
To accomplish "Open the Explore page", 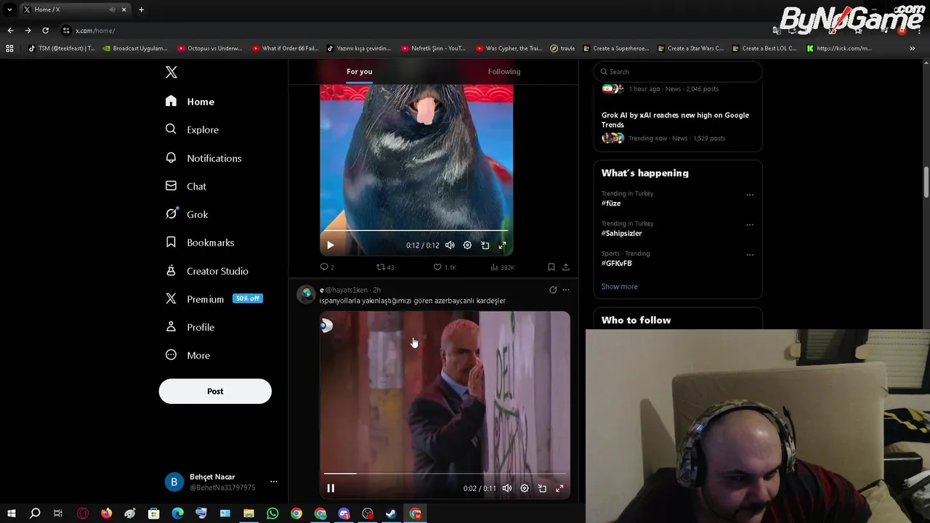I will 192,129.
